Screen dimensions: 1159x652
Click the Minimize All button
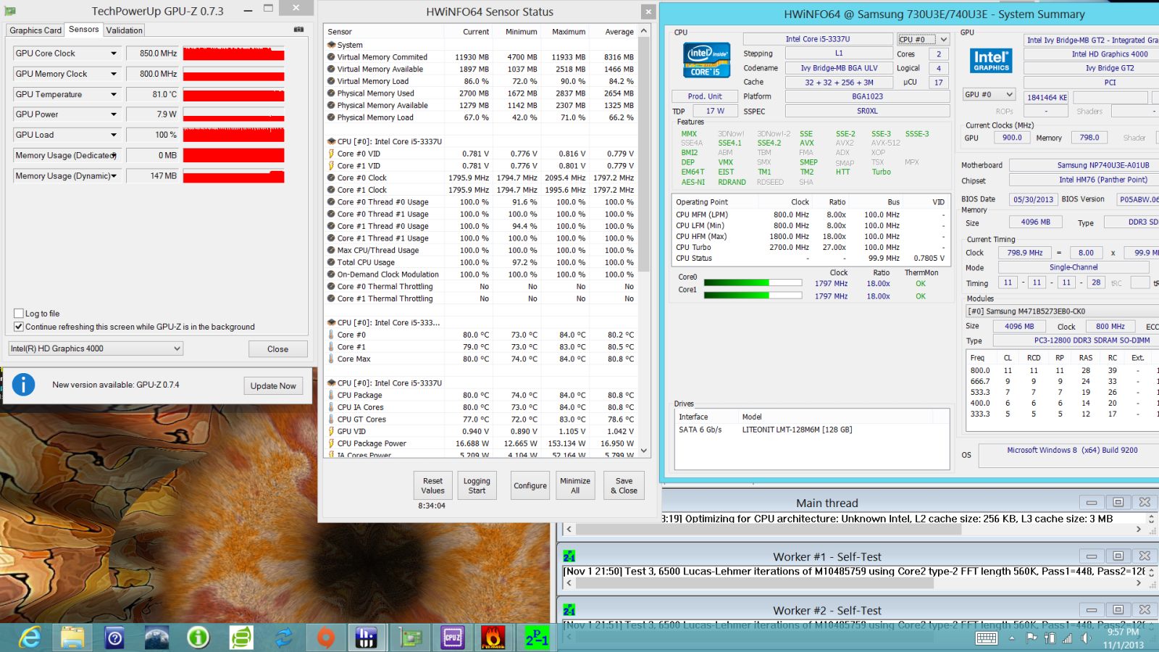575,485
